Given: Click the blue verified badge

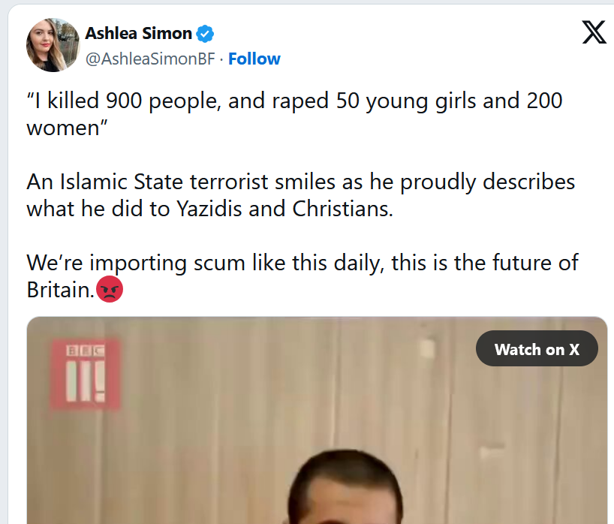Looking at the screenshot, I should coord(206,34).
